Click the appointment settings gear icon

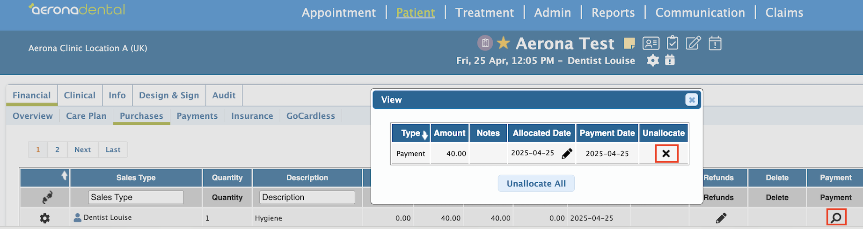coord(653,60)
